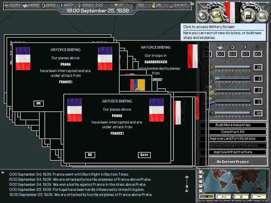This screenshot has height=203, width=271.
Task: Adjust the slider valued 3
Action: [233, 79]
